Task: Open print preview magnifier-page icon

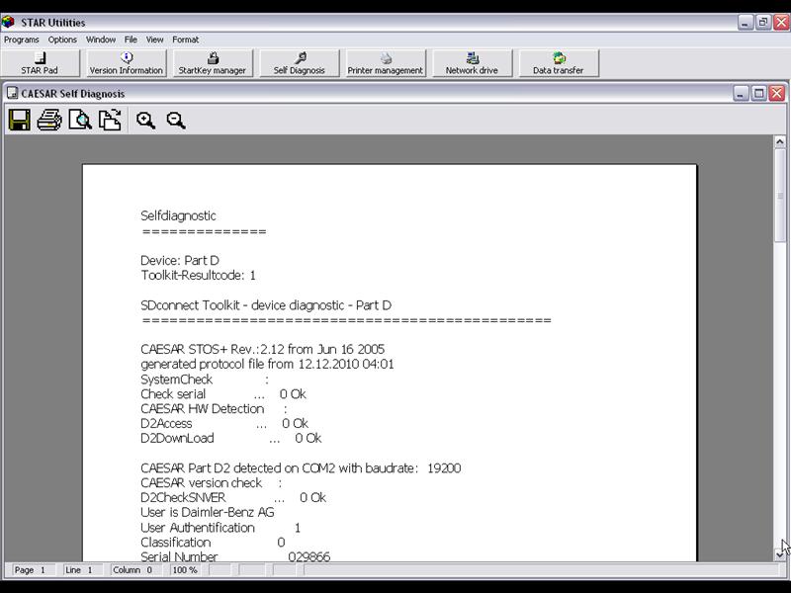Action: click(80, 121)
